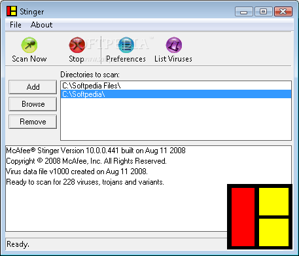
Task: Click Remove to delete selected directory
Action: pos(33,122)
